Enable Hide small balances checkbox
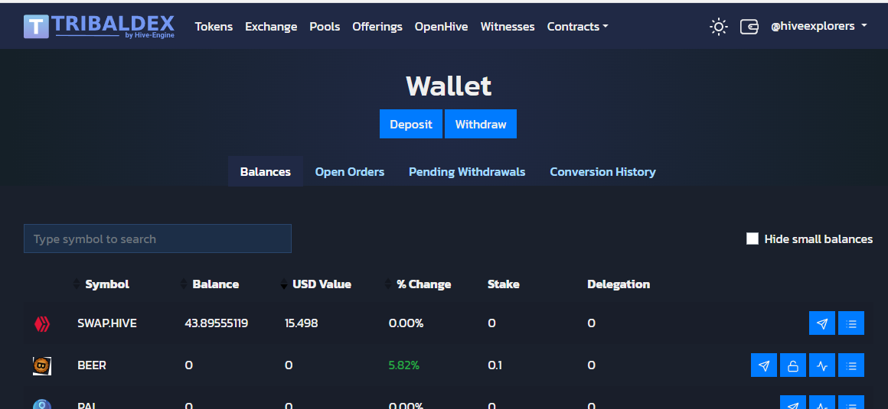The width and height of the screenshot is (888, 409). (x=752, y=239)
